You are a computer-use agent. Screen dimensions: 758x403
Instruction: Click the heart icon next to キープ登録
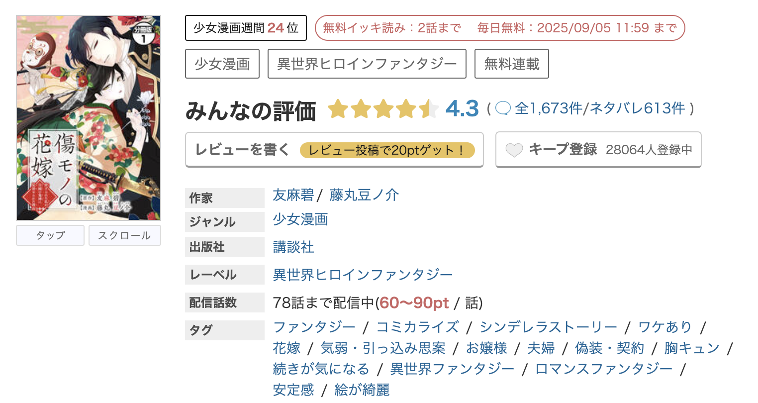[x=515, y=149]
